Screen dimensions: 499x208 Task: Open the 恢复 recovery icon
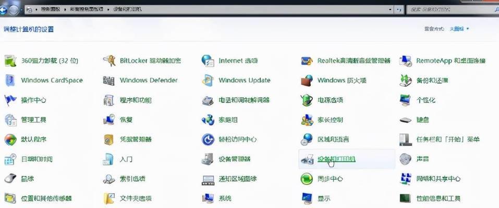tap(109, 120)
